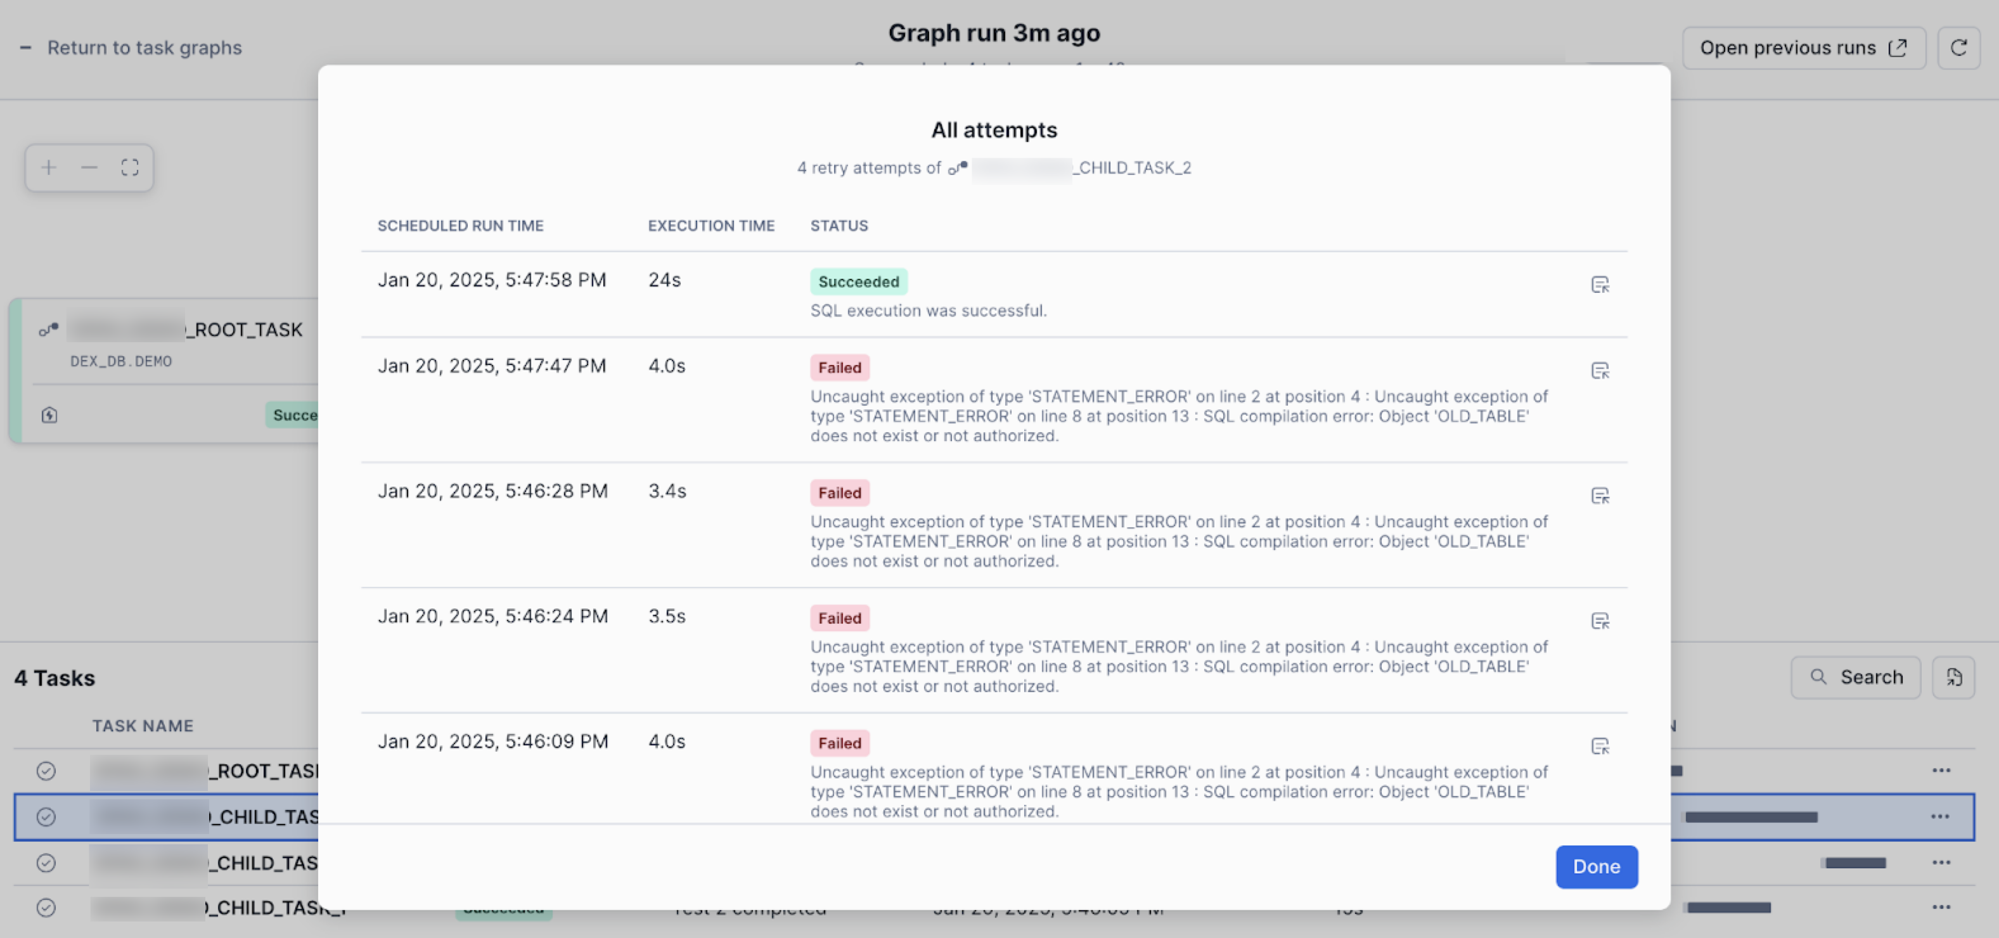Zoom out on the task graph canvas
The height and width of the screenshot is (938, 1999).
click(89, 167)
